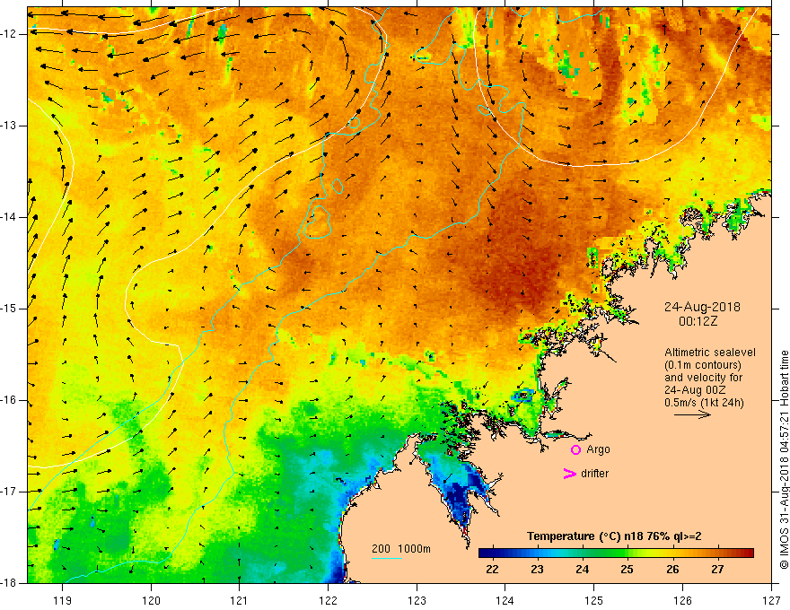Click the temperature color bar near 22
This screenshot has height=610, width=790.
pos(492,553)
